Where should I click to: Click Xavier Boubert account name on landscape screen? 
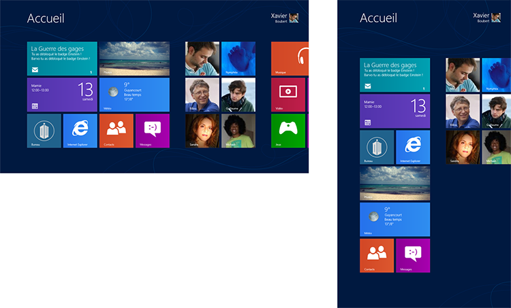pyautogui.click(x=279, y=18)
